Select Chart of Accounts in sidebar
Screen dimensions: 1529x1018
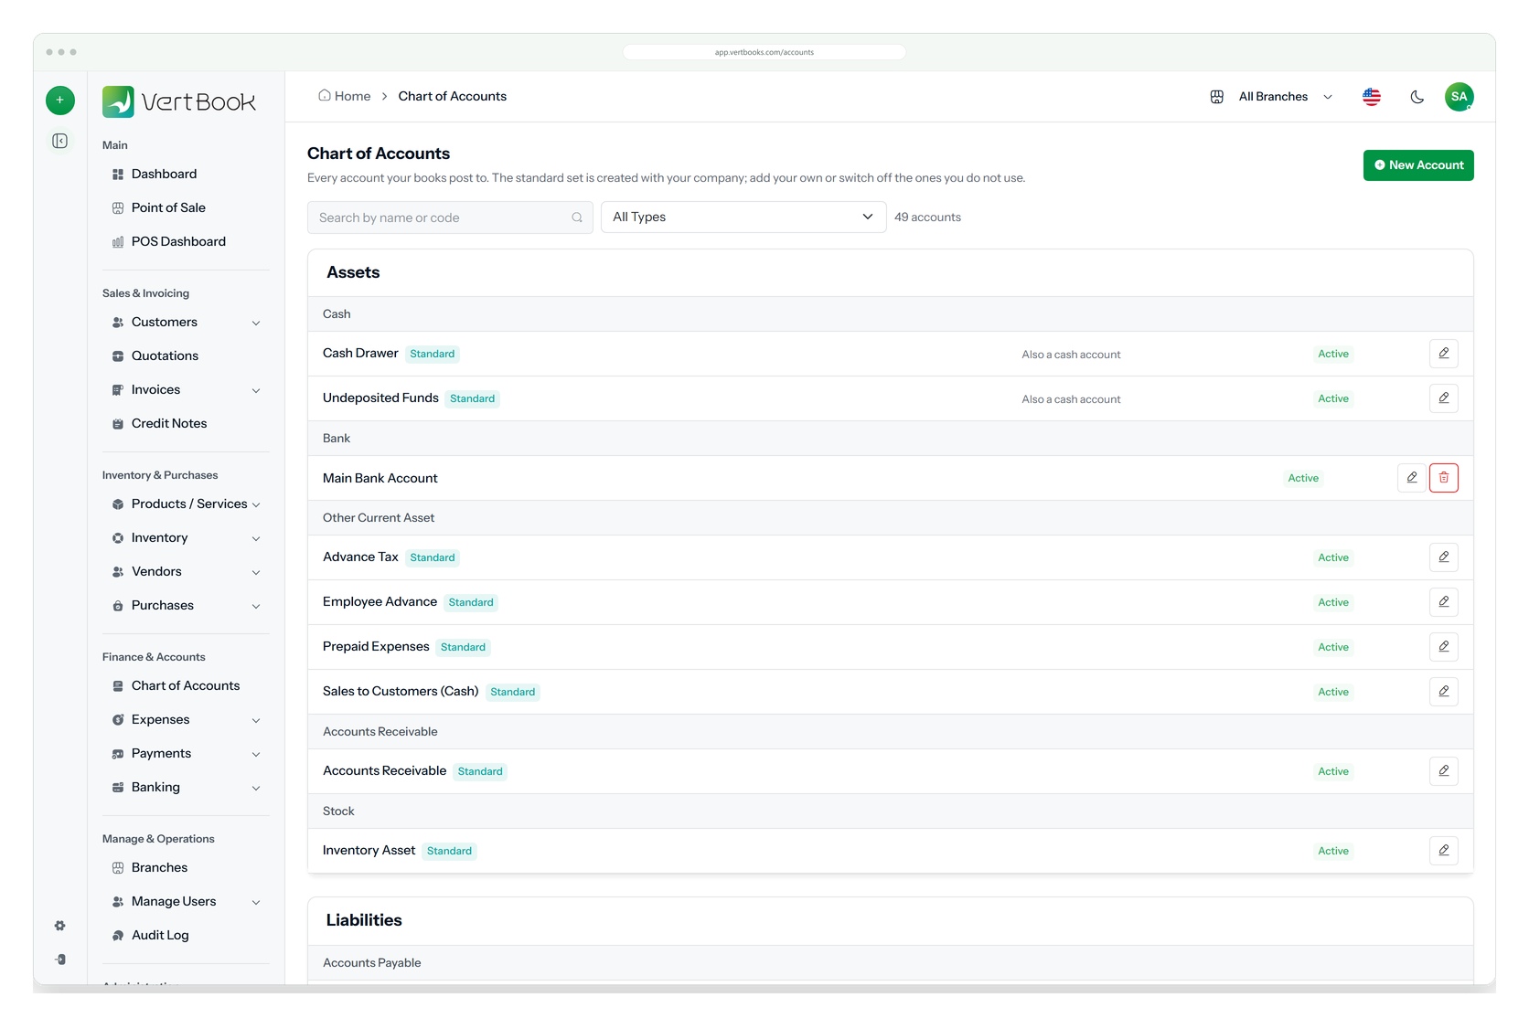click(x=186, y=685)
